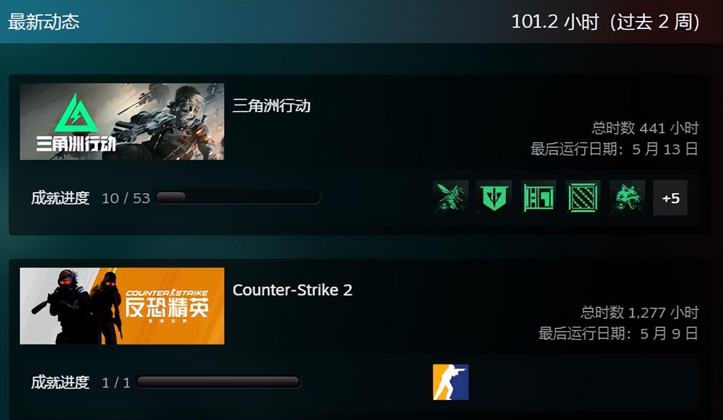Screen dimensions: 723x420
Task: Click the 10 / 53 achievement progress bar
Action: [x=238, y=197]
